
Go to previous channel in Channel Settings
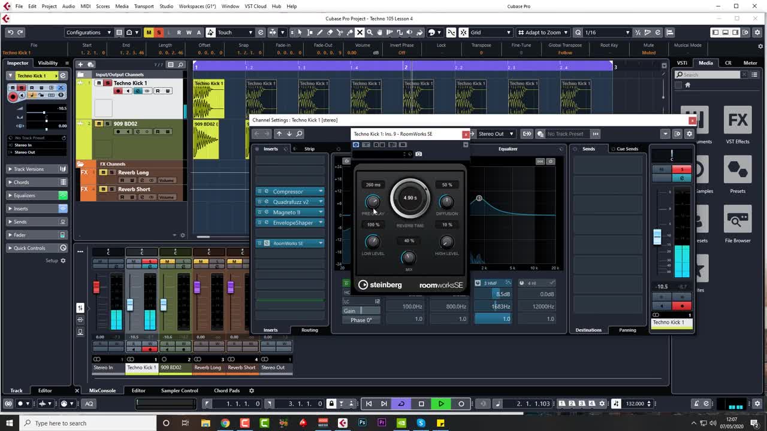click(x=279, y=133)
